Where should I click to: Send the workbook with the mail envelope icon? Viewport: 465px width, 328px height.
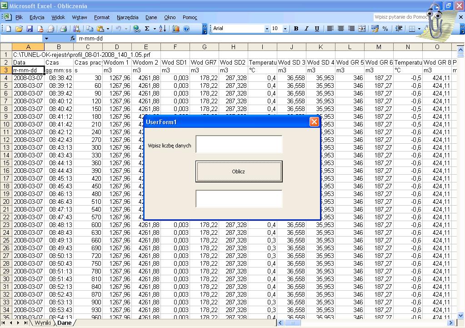(51, 29)
